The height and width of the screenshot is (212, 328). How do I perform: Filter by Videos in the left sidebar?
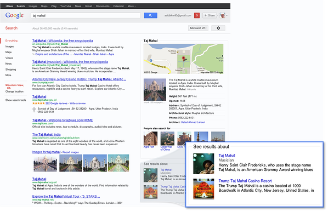tap(9, 58)
